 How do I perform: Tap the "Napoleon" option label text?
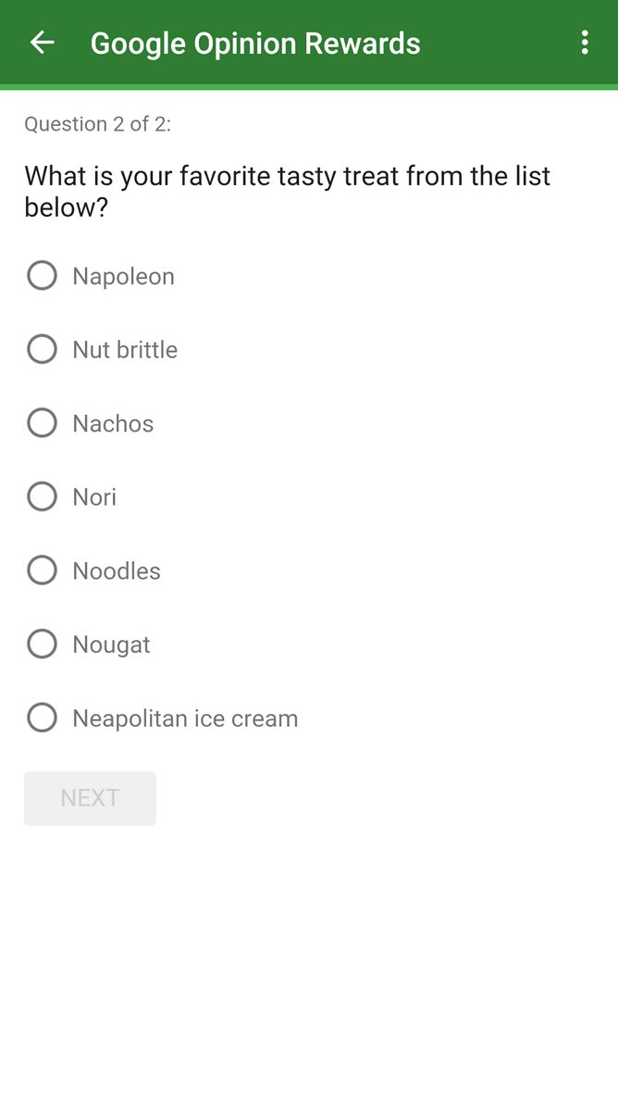click(x=123, y=277)
